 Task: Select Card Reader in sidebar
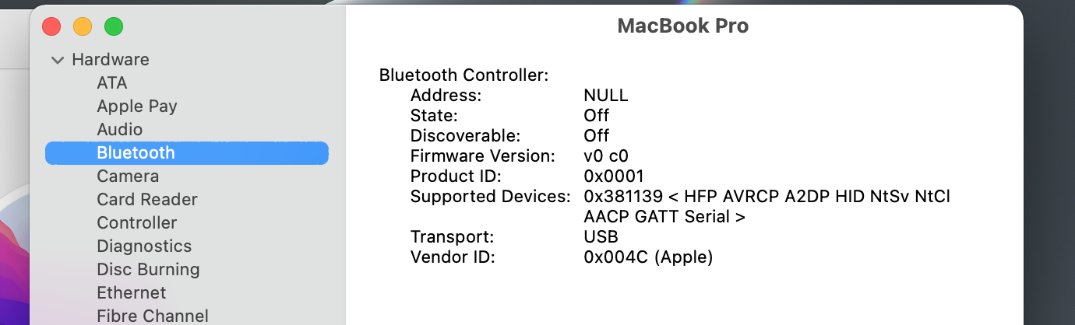point(146,200)
